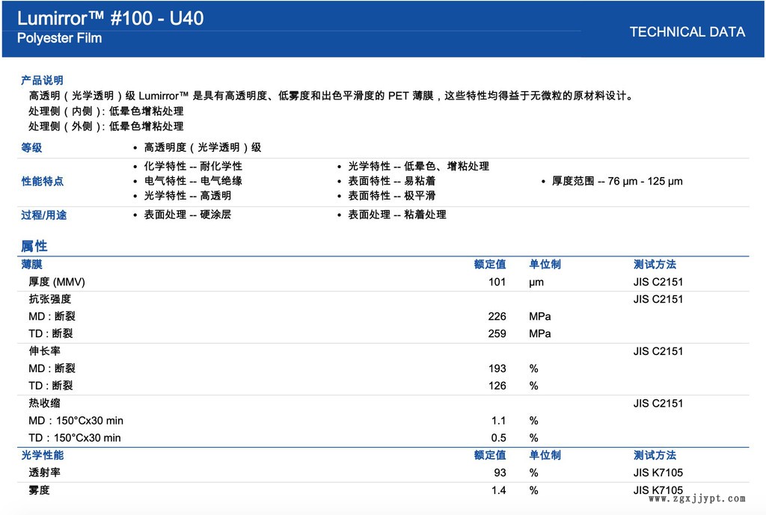Click the bullet "光学特性 -- 高透明"
766x515 pixels.
(x=188, y=195)
